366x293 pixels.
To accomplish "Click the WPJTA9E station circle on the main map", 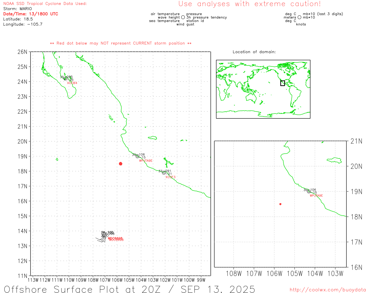I will pyautogui.click(x=138, y=156).
